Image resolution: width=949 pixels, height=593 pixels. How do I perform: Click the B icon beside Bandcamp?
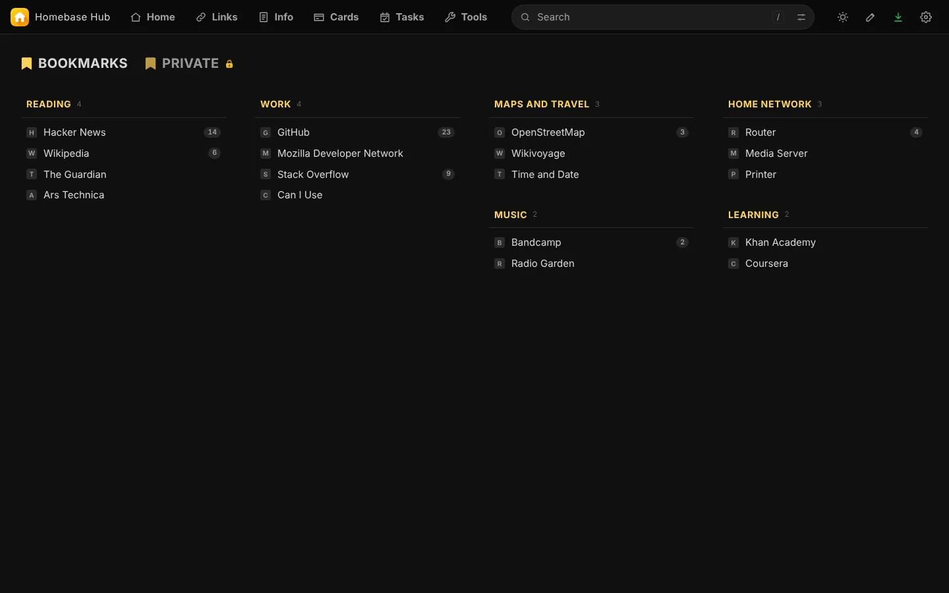click(500, 242)
